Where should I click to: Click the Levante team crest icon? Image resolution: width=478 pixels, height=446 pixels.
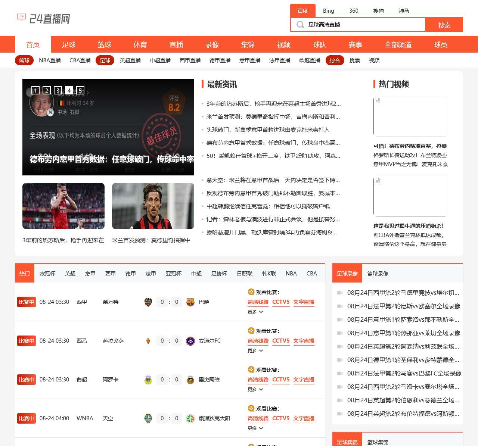(148, 302)
